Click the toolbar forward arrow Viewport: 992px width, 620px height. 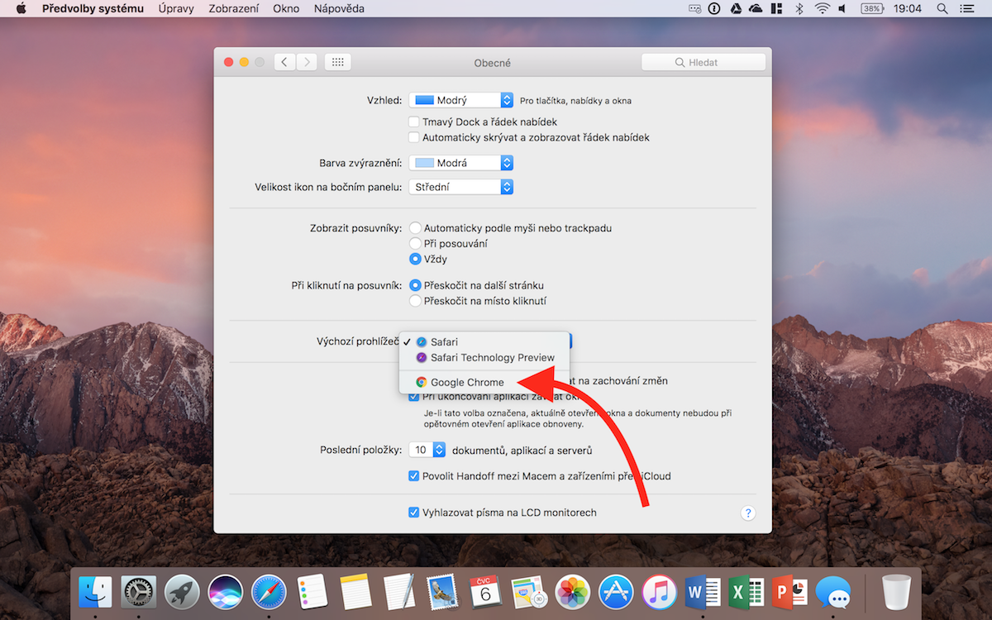point(307,62)
